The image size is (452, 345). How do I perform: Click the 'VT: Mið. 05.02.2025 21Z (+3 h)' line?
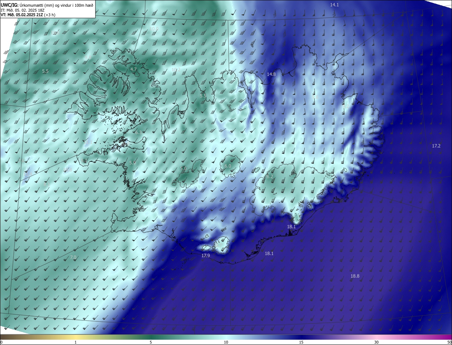click(x=28, y=15)
